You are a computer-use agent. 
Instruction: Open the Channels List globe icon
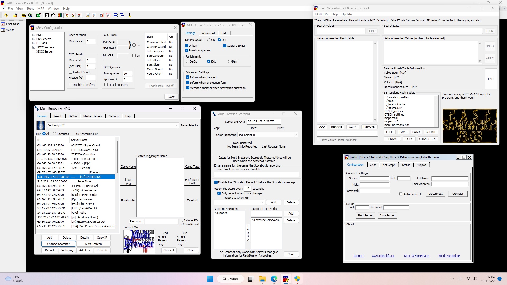(x=30, y=15)
